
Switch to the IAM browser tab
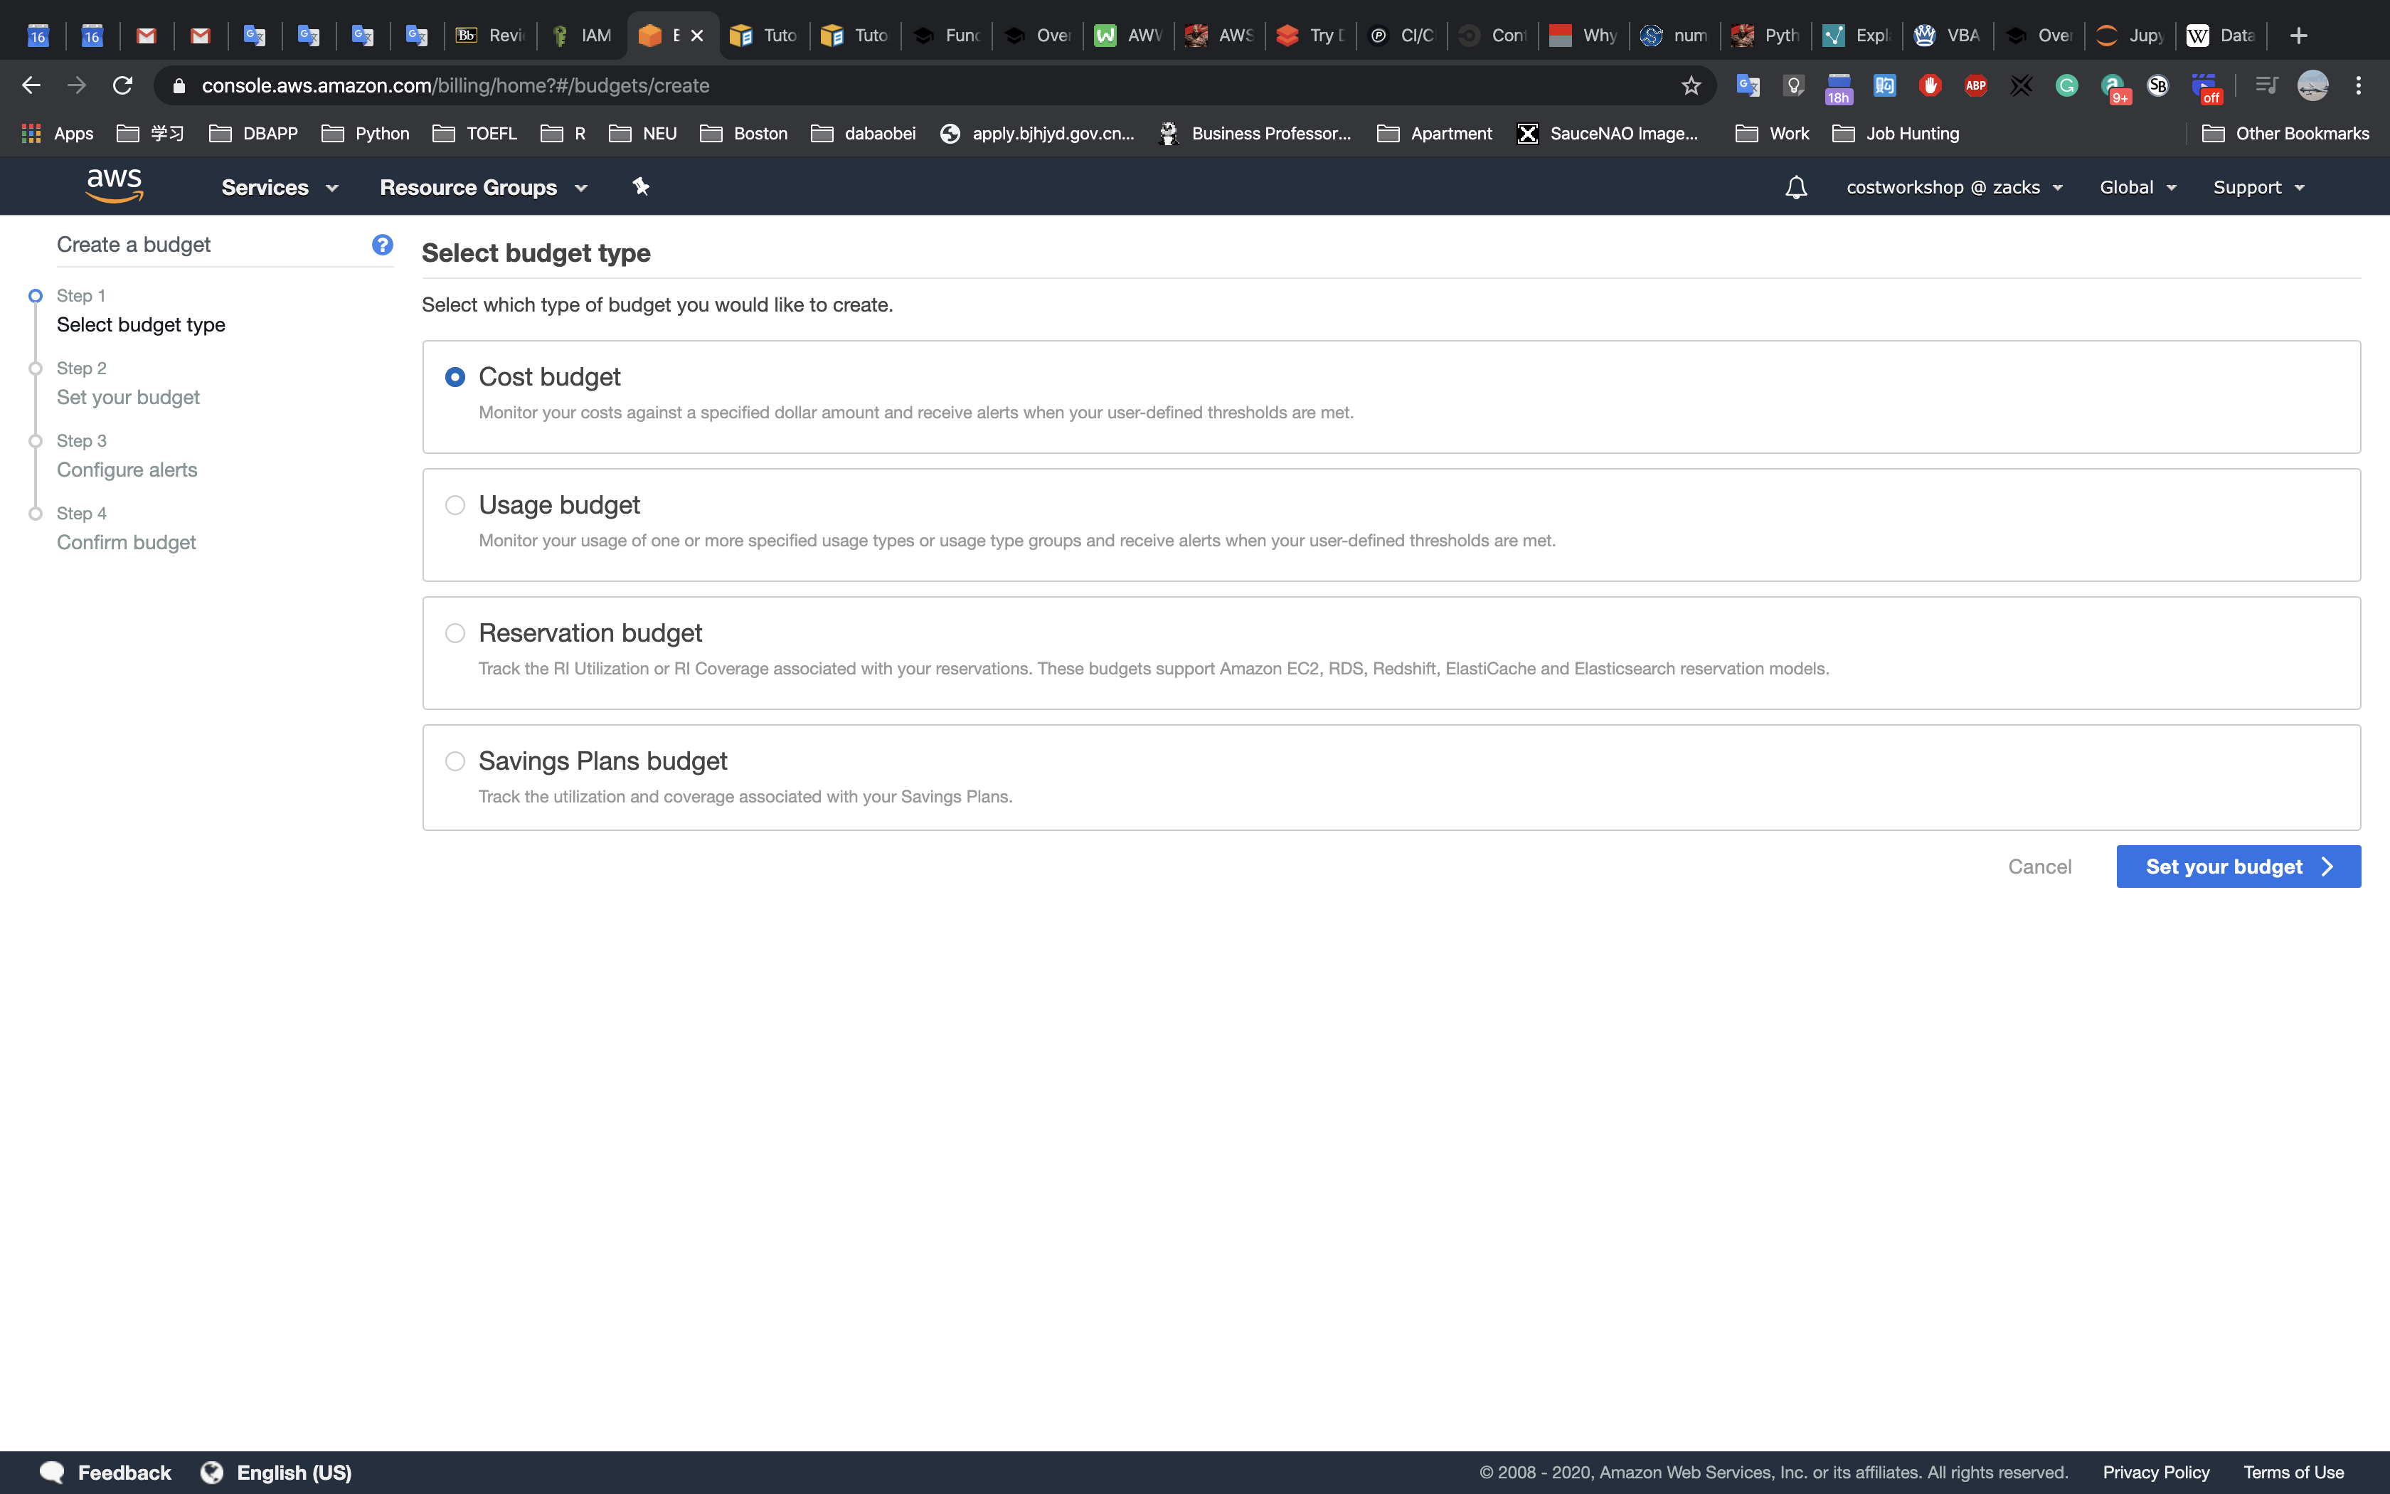click(x=583, y=36)
